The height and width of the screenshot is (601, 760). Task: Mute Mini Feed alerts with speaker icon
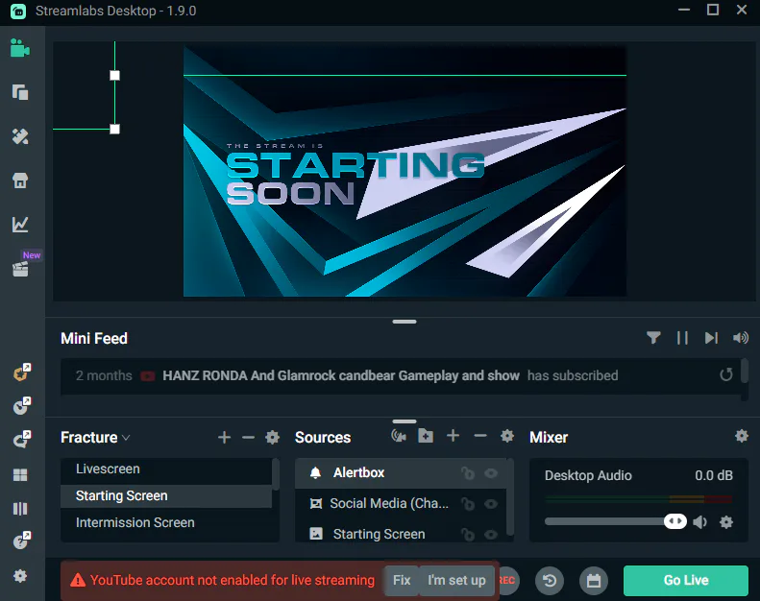tap(741, 338)
